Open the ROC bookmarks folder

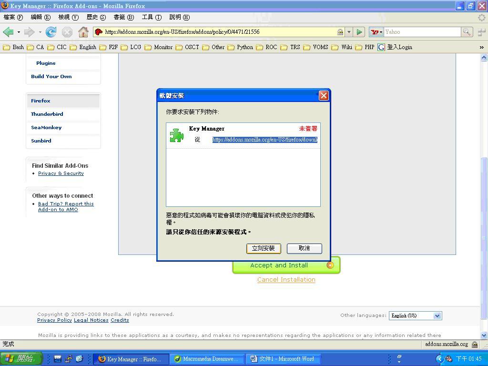pos(266,47)
